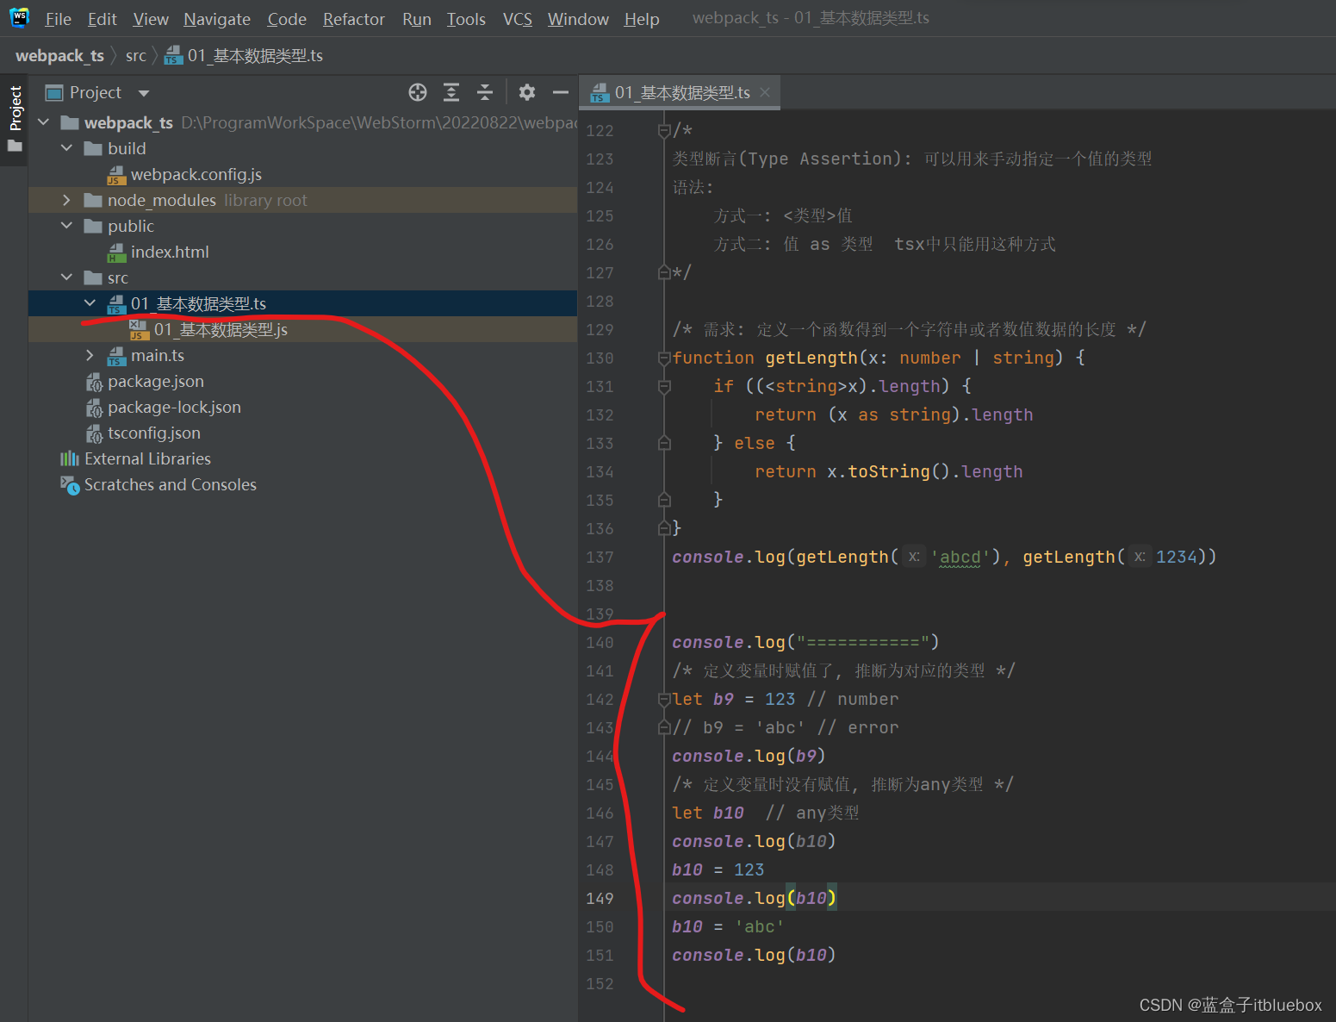
Task: Click the package.json file icon
Action: pyautogui.click(x=94, y=382)
